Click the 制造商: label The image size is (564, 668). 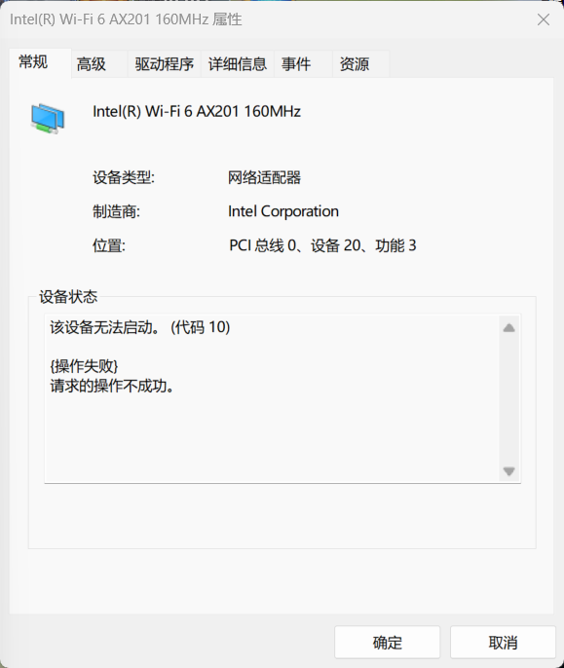tap(116, 211)
